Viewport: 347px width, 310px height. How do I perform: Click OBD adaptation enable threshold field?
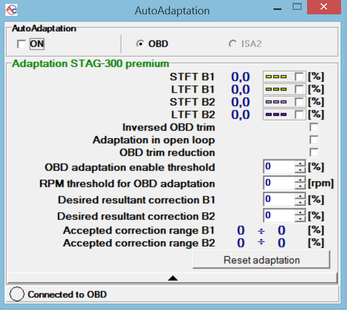(x=279, y=167)
